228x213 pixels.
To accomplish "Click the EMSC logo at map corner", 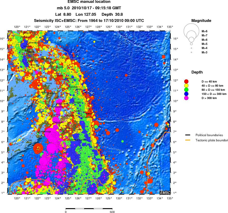I will click(x=165, y=193).
